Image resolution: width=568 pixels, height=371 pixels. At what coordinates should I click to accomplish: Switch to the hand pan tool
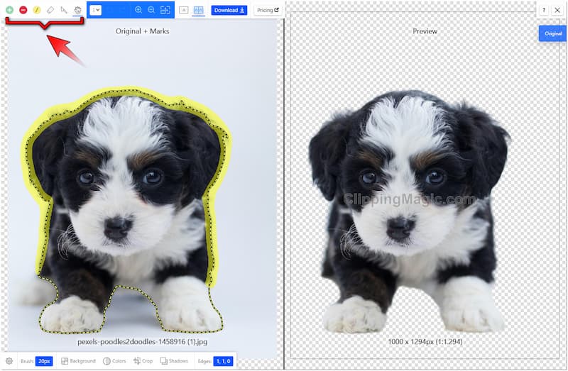[77, 10]
